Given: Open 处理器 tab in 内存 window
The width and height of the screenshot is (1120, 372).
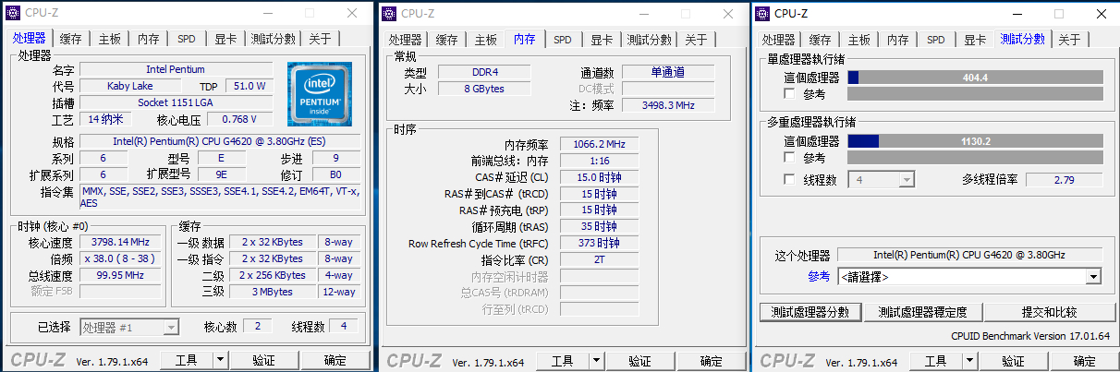Looking at the screenshot, I should (405, 40).
